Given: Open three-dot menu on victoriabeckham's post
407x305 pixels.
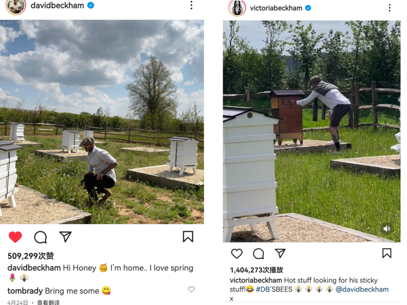Looking at the screenshot, I should tap(390, 8).
